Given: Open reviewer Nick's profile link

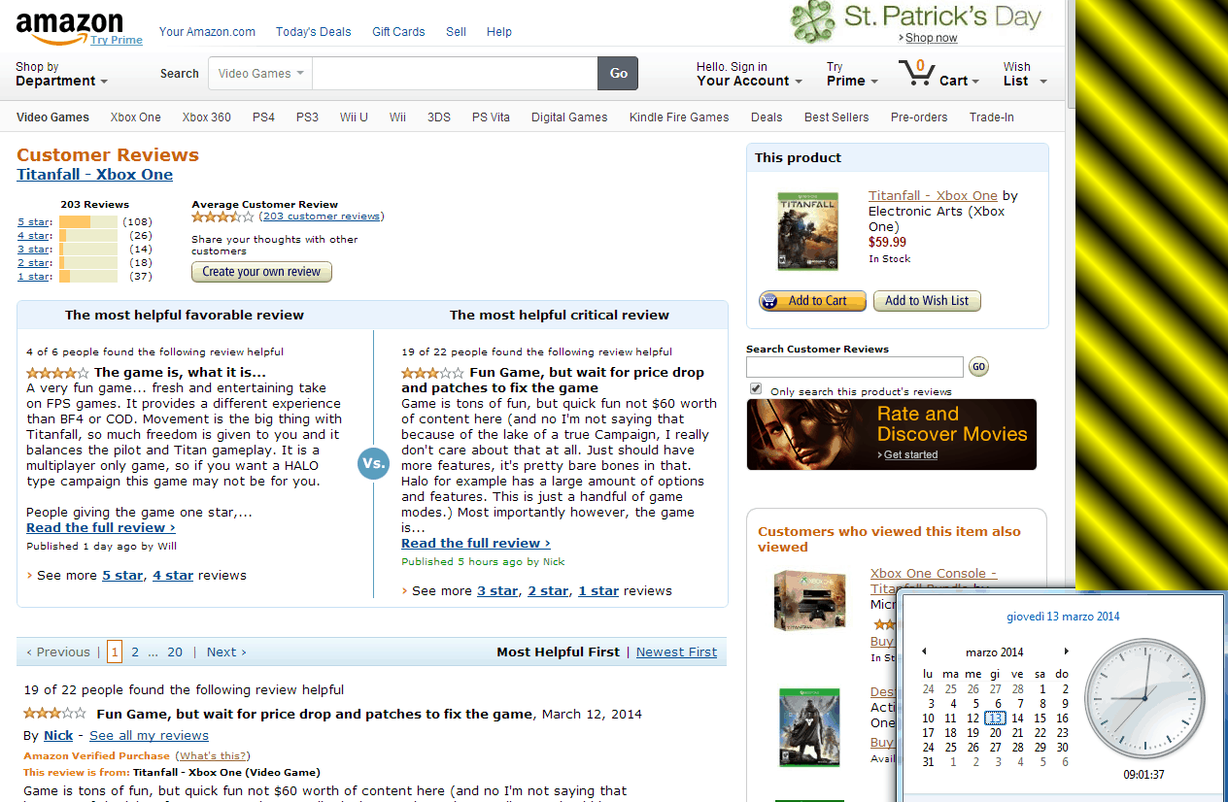Looking at the screenshot, I should pyautogui.click(x=58, y=736).
